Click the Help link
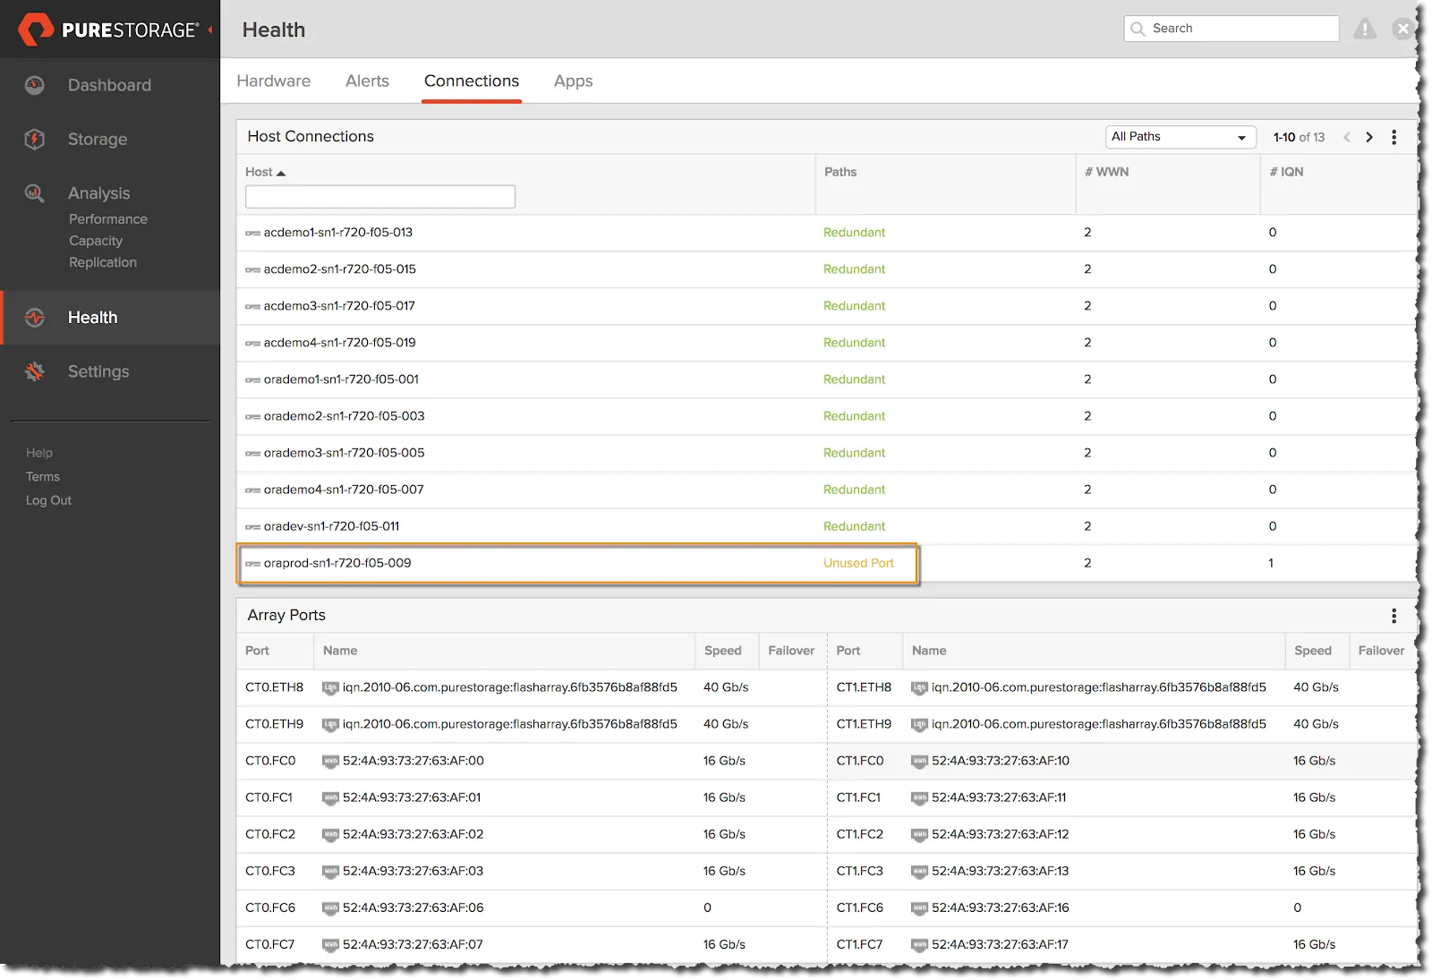The image size is (1432, 980). click(x=39, y=453)
